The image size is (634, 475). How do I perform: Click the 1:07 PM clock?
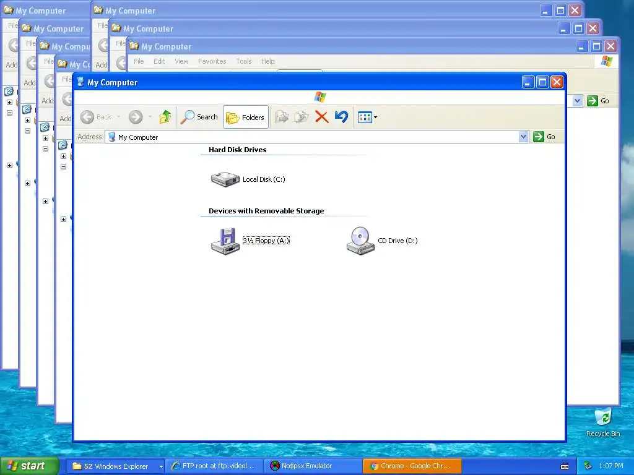[611, 466]
